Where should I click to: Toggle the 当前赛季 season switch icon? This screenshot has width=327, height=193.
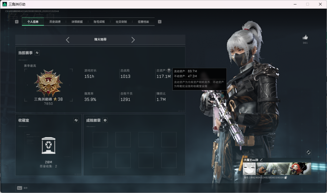pyautogui.click(x=37, y=53)
